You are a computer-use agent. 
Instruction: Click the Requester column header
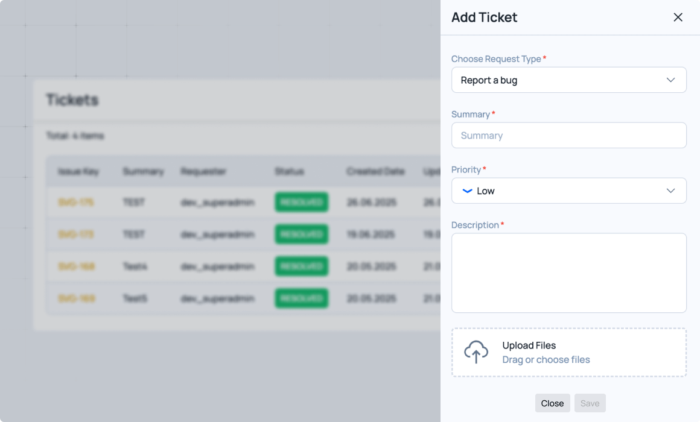click(203, 172)
